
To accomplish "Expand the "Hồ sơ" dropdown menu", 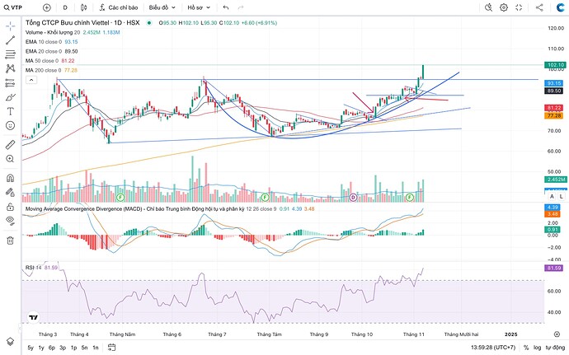I will pos(198,7).
